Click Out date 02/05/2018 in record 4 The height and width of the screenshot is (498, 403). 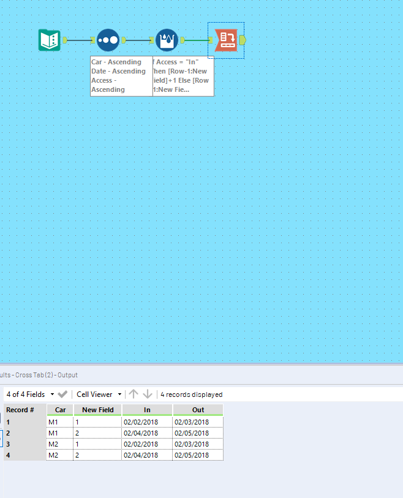coord(198,455)
